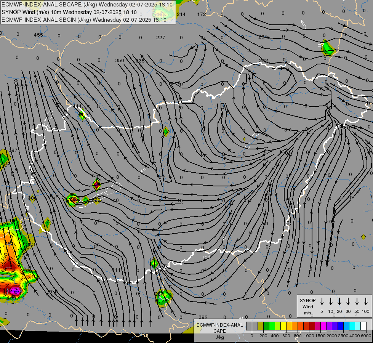
Task: Click the wind legend arrow above 100
Action: [x=366, y=301]
